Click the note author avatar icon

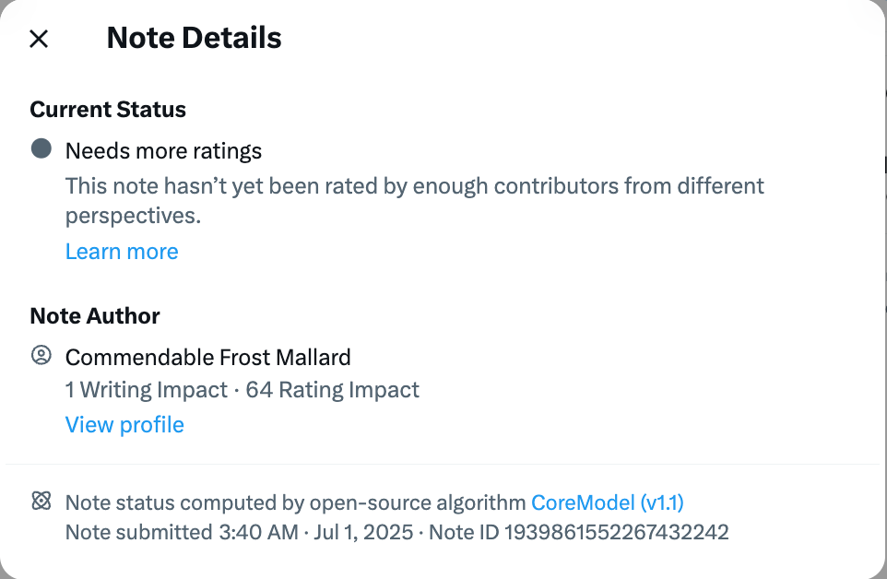[x=41, y=356]
